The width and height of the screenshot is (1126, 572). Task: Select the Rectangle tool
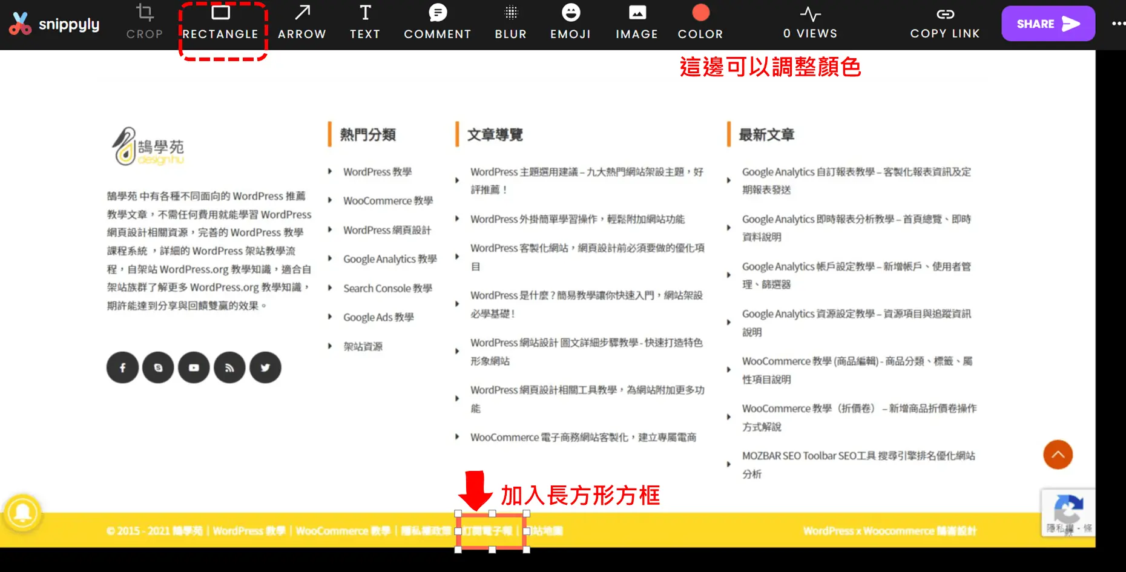coord(220,23)
